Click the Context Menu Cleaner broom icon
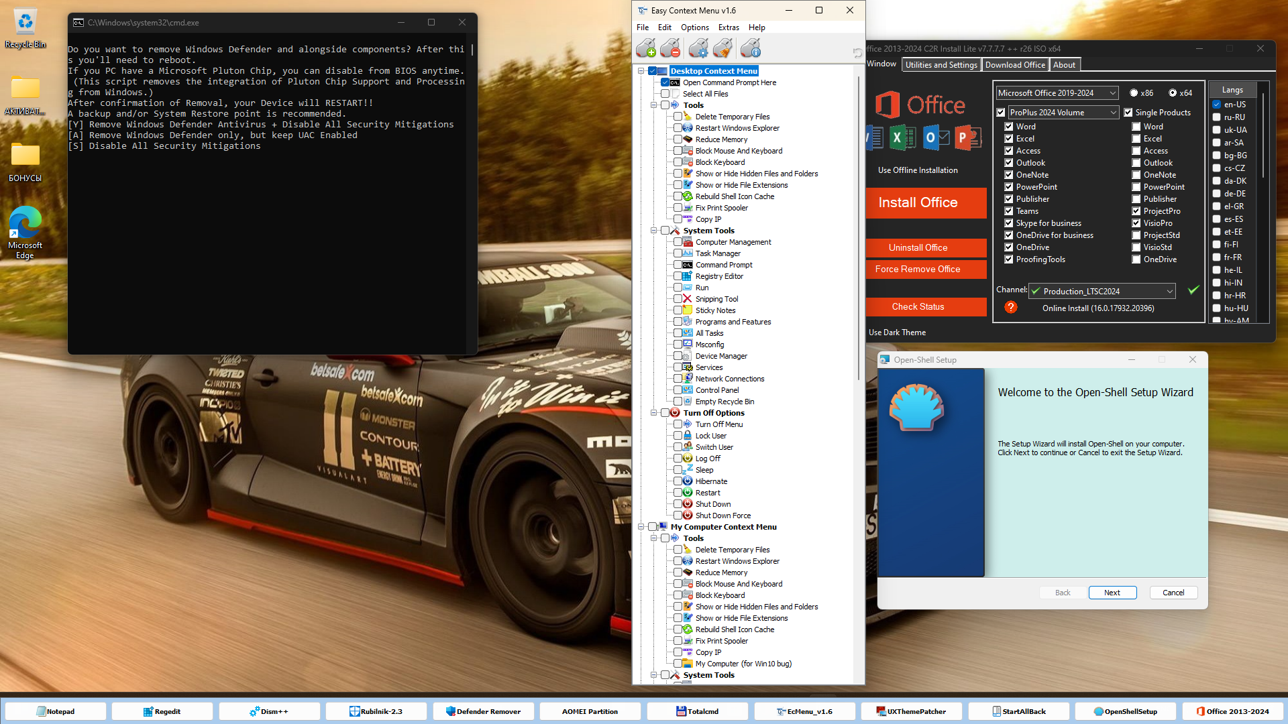 click(x=722, y=48)
